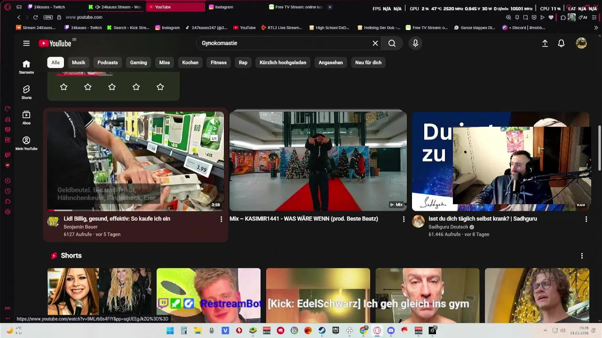Submit the search with magnifier button
The image size is (602, 338).
click(392, 43)
